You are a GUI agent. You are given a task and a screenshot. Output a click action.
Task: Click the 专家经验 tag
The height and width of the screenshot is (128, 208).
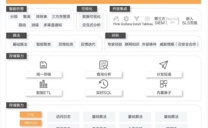[x=115, y=44]
